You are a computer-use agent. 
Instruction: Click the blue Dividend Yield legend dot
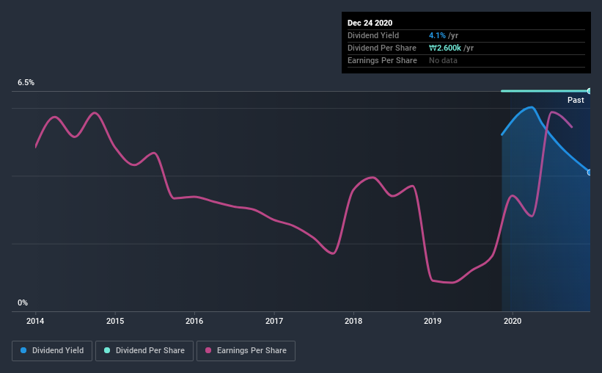click(x=23, y=350)
